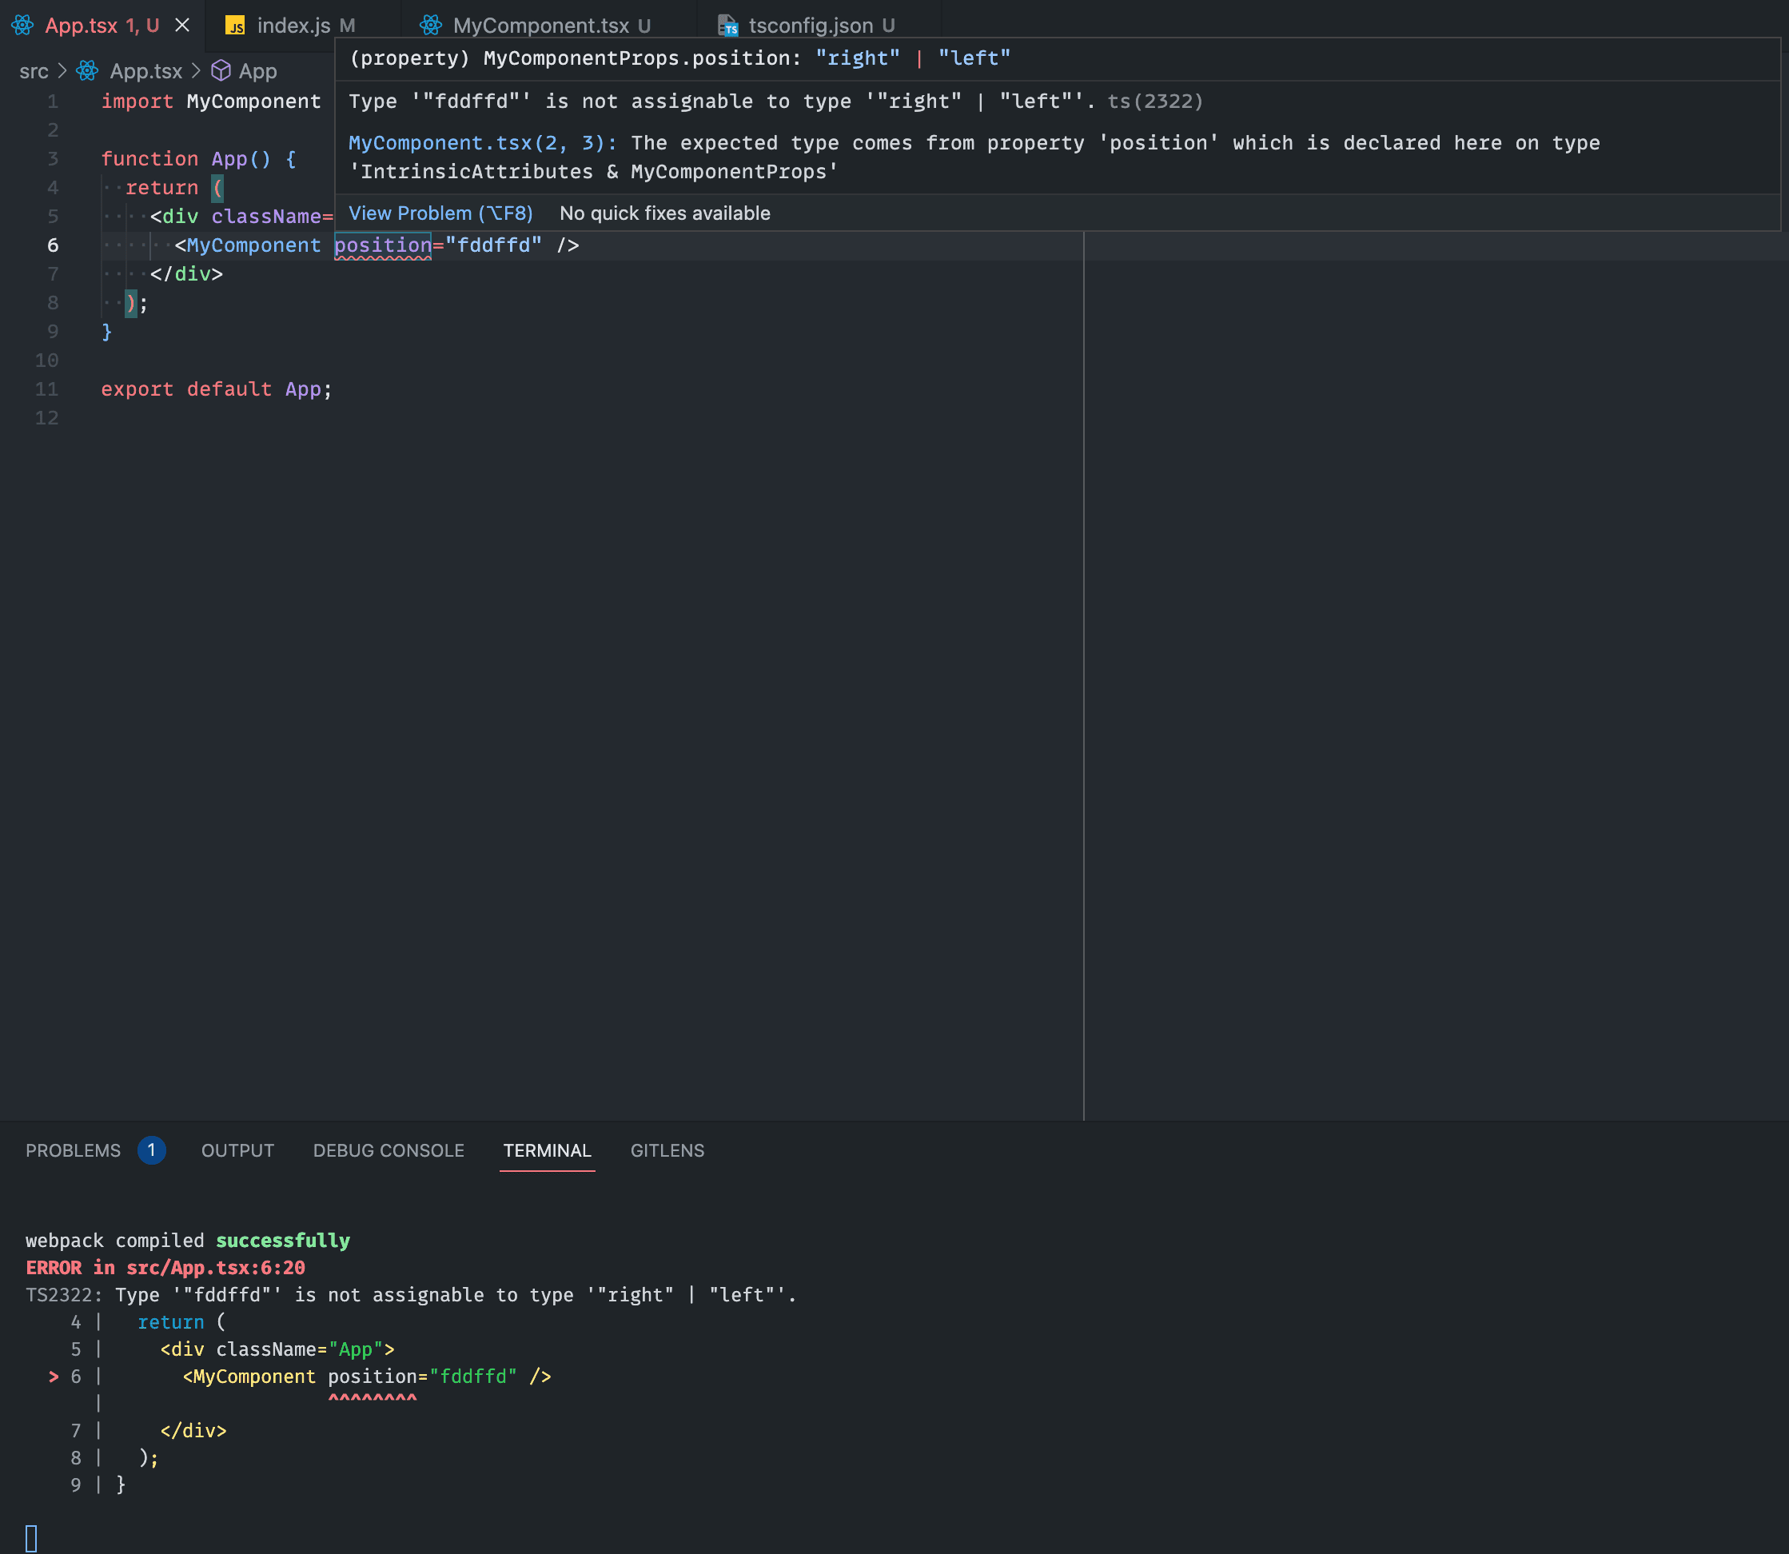Close the App.tsx editor tab
This screenshot has width=1789, height=1554.
[x=182, y=25]
